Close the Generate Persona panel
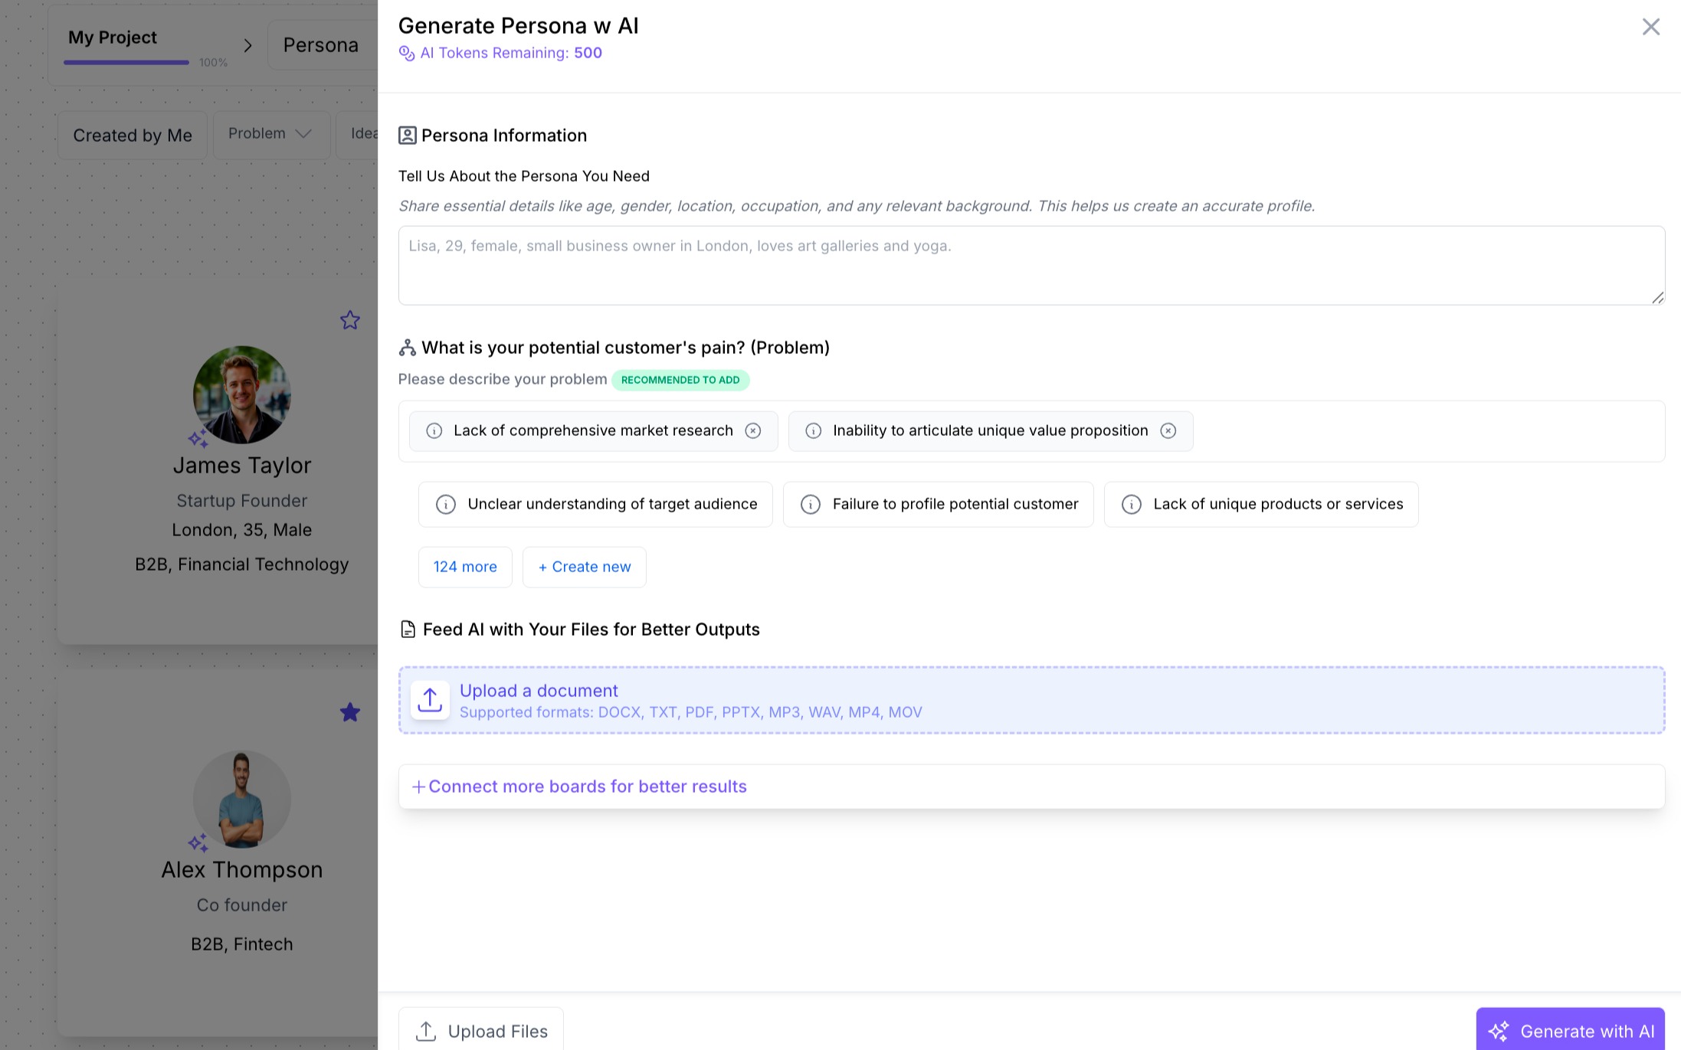The height and width of the screenshot is (1050, 1681). click(1650, 27)
